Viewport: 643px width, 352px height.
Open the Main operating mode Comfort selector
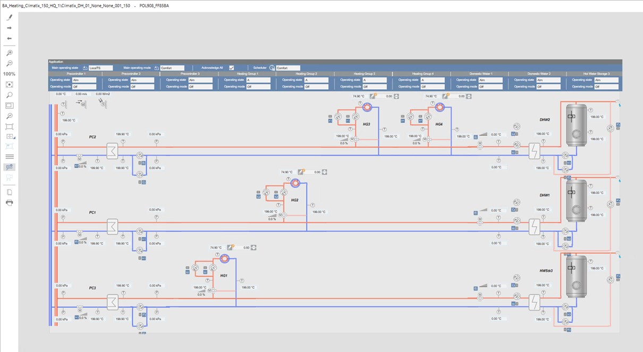(173, 67)
